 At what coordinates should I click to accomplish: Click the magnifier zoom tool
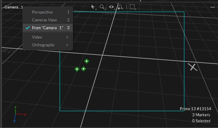102,7
